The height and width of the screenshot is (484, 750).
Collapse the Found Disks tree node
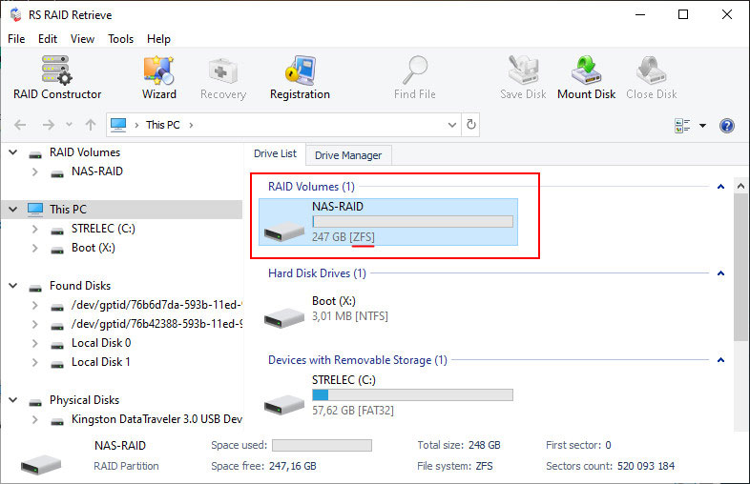[13, 286]
